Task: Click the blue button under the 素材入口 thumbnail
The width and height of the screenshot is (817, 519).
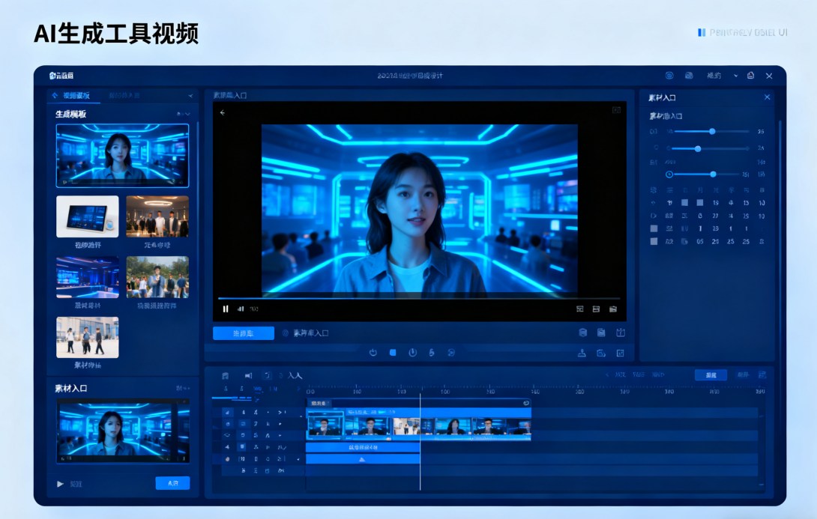Action: (172, 483)
